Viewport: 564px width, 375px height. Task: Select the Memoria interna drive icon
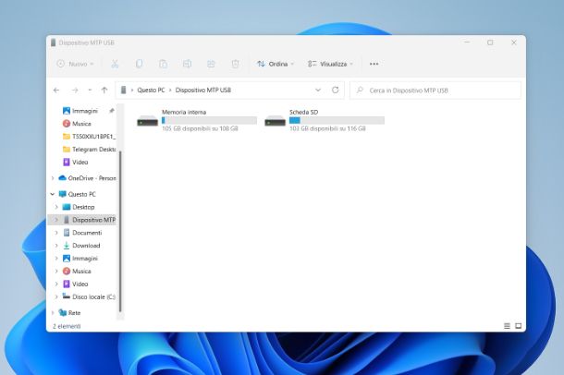(x=148, y=121)
